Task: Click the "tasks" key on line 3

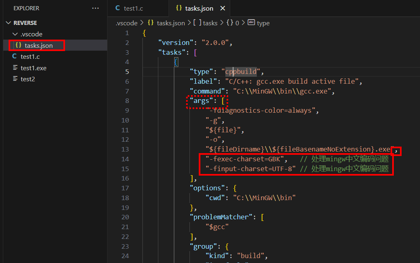Action: pyautogui.click(x=172, y=52)
